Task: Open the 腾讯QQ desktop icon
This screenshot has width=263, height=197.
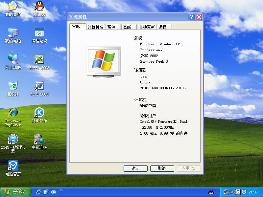Action: pyautogui.click(x=39, y=7)
